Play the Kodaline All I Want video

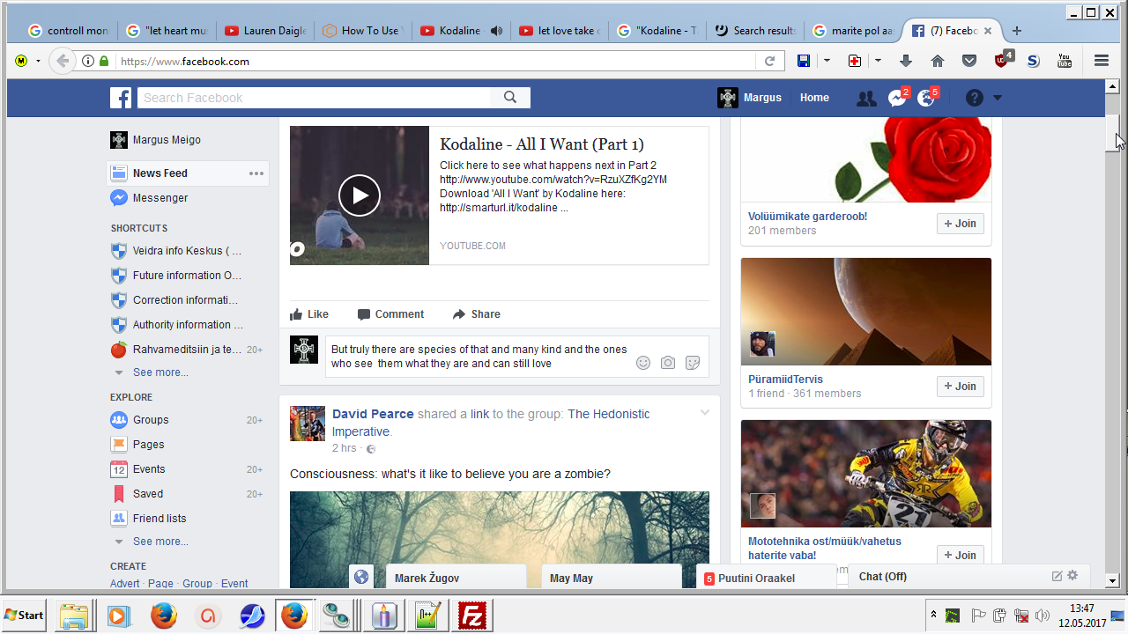click(360, 195)
